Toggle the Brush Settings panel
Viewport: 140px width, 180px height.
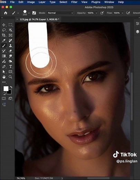click(x=34, y=13)
